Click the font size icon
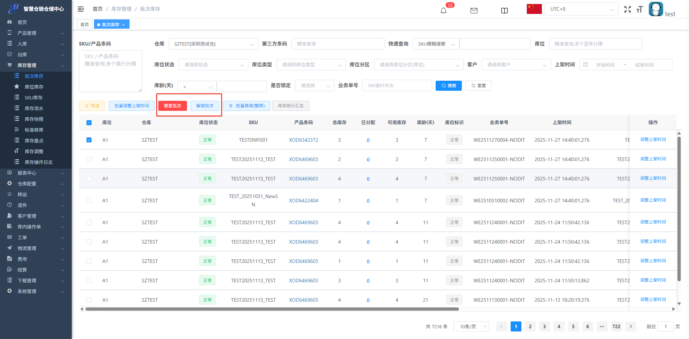Screen dimensions: 689x339 click(x=639, y=9)
